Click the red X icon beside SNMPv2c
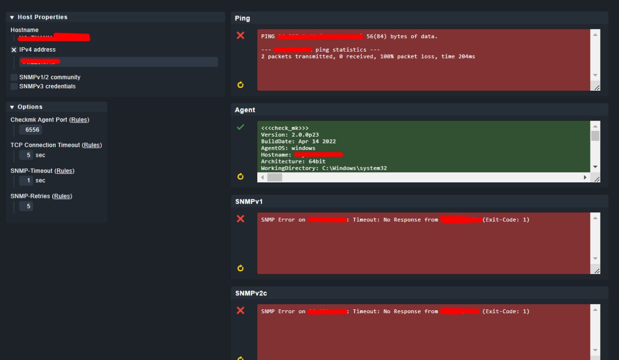The image size is (619, 360). pyautogui.click(x=240, y=310)
